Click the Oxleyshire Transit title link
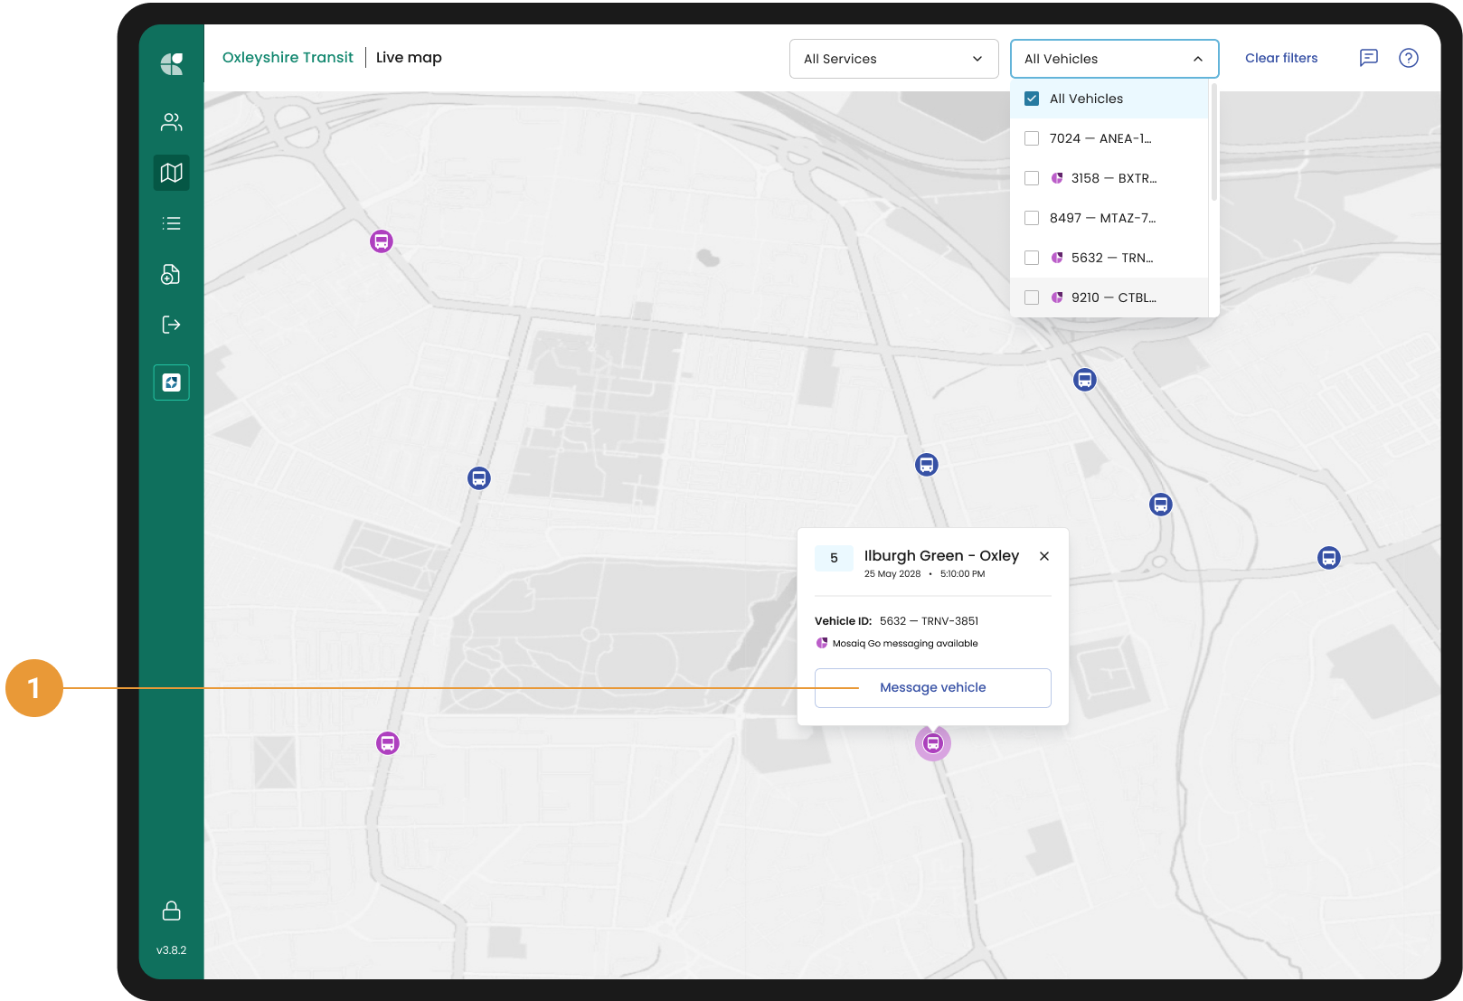The height and width of the screenshot is (1001, 1463). point(288,58)
